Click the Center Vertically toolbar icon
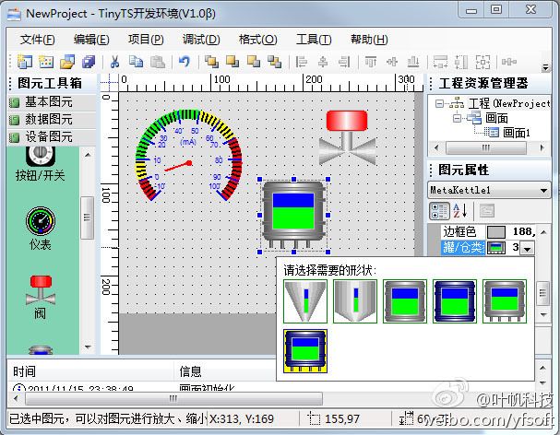This screenshot has width=560, height=435. tap(392, 62)
